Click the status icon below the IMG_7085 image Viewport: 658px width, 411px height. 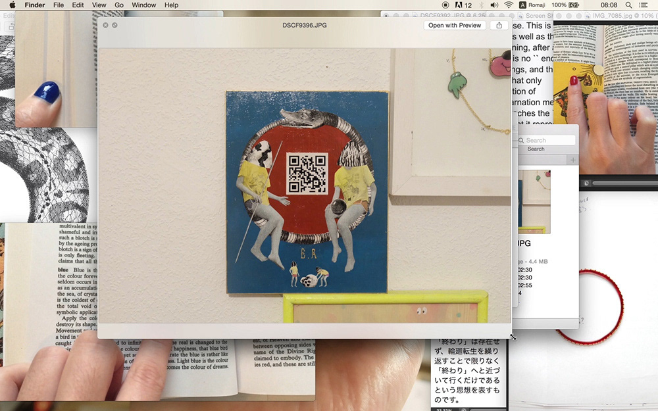point(586,183)
